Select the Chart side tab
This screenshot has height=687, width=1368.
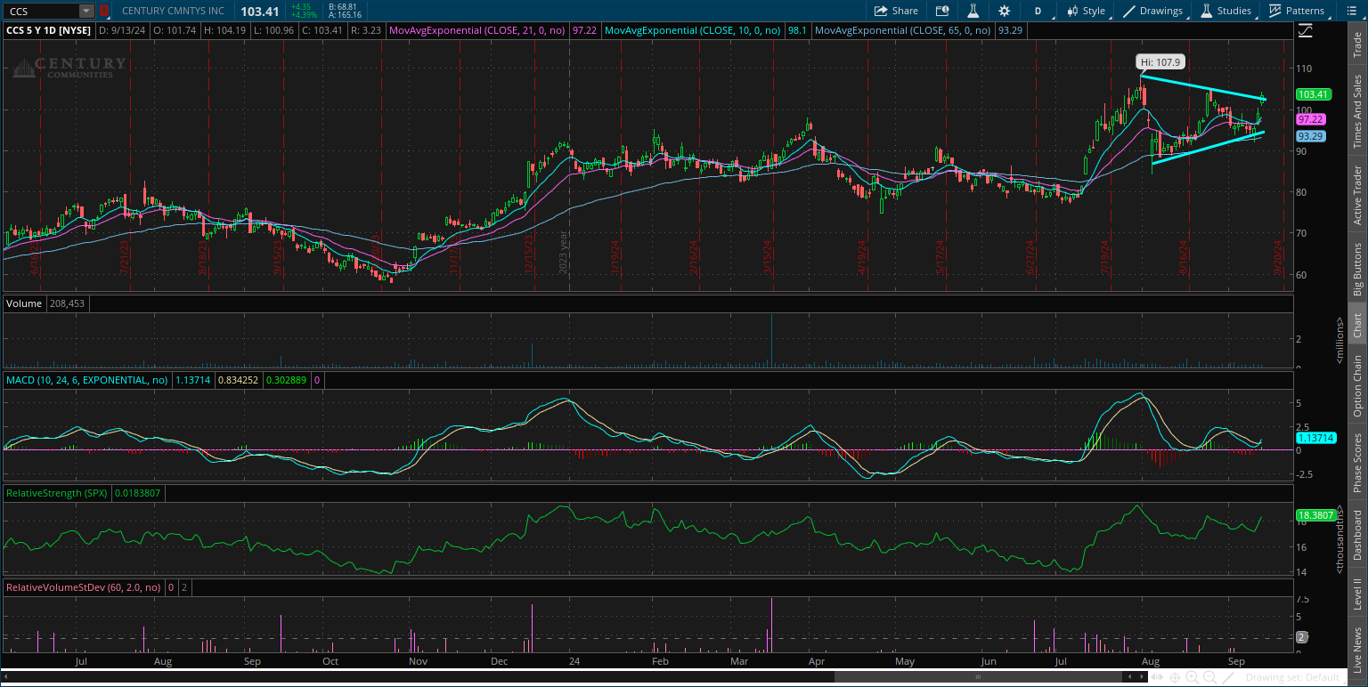1358,326
